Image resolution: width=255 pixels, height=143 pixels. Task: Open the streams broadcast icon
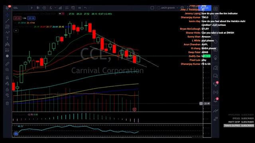[216, 92]
